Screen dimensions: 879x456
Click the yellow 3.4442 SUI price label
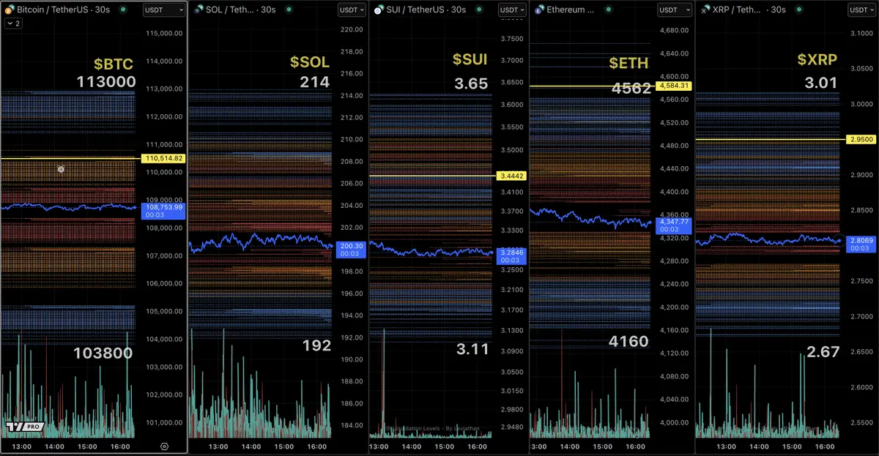[511, 176]
